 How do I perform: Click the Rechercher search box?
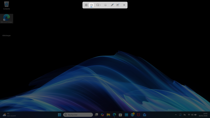click(x=78, y=115)
